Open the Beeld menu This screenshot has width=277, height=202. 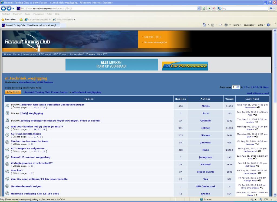click(28, 14)
